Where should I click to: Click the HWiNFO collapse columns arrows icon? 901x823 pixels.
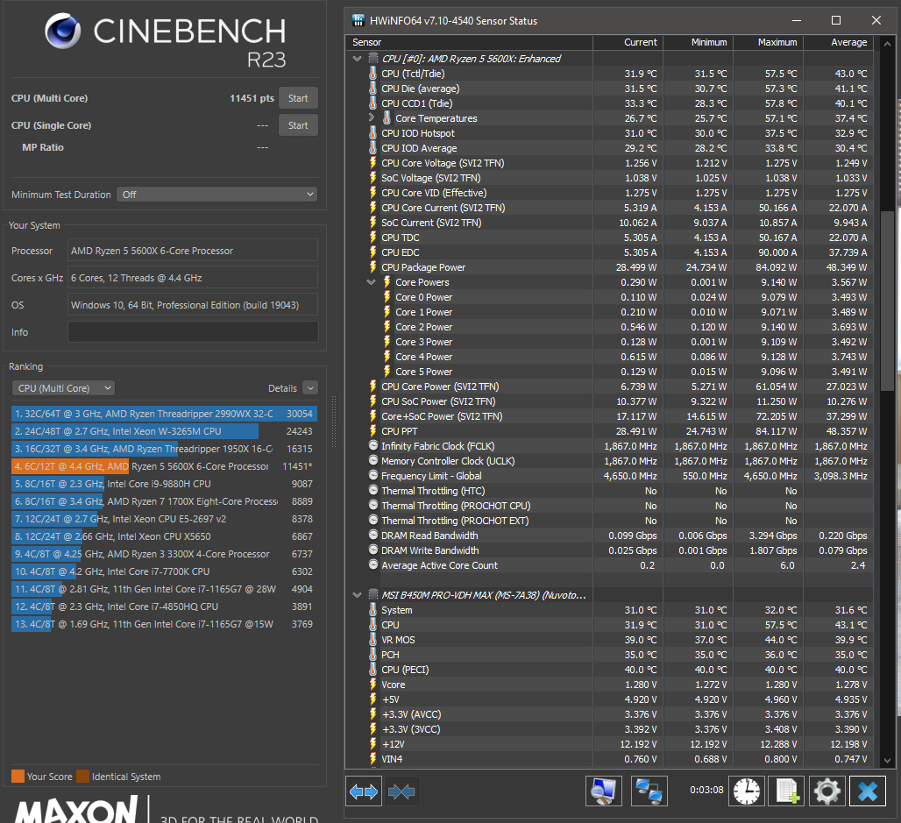[x=401, y=791]
